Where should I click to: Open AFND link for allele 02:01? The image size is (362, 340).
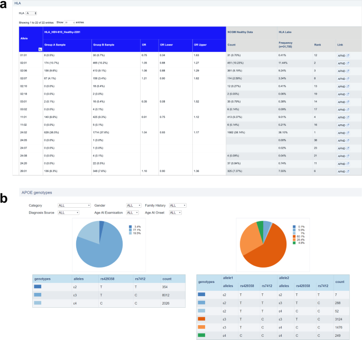[x=344, y=63]
